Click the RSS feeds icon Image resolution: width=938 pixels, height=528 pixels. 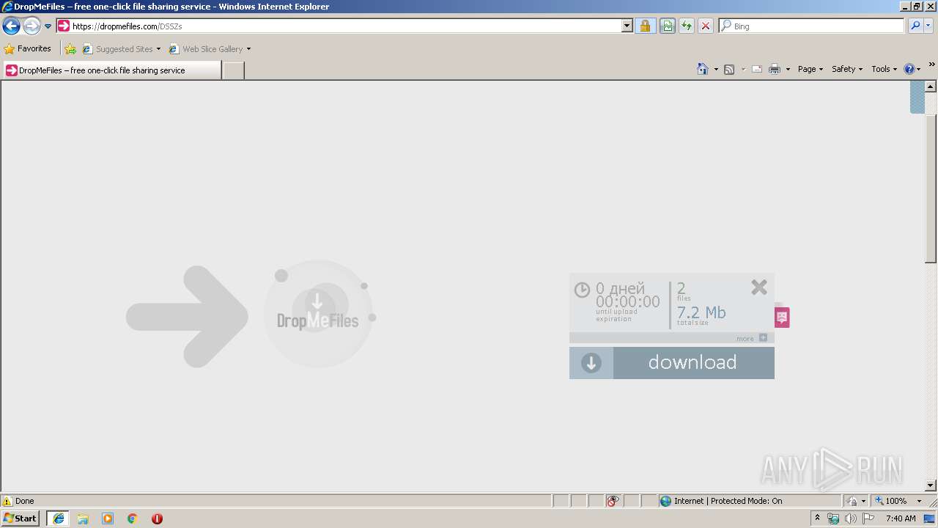coord(729,69)
